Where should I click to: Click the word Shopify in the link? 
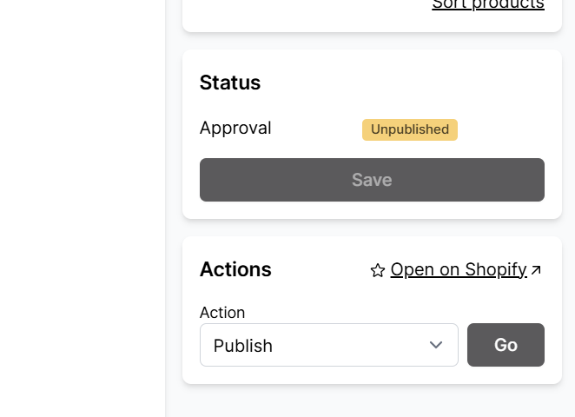point(495,269)
